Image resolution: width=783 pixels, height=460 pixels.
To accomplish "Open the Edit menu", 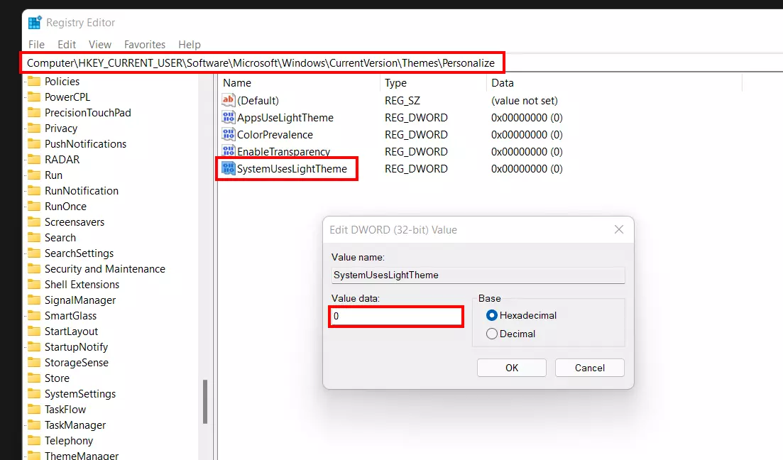I will coord(67,45).
